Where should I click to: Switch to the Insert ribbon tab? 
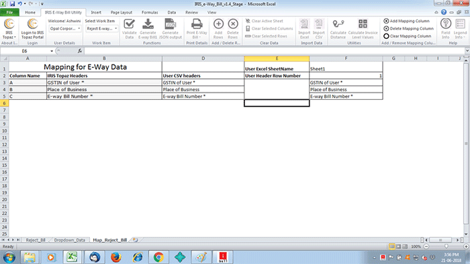click(96, 12)
